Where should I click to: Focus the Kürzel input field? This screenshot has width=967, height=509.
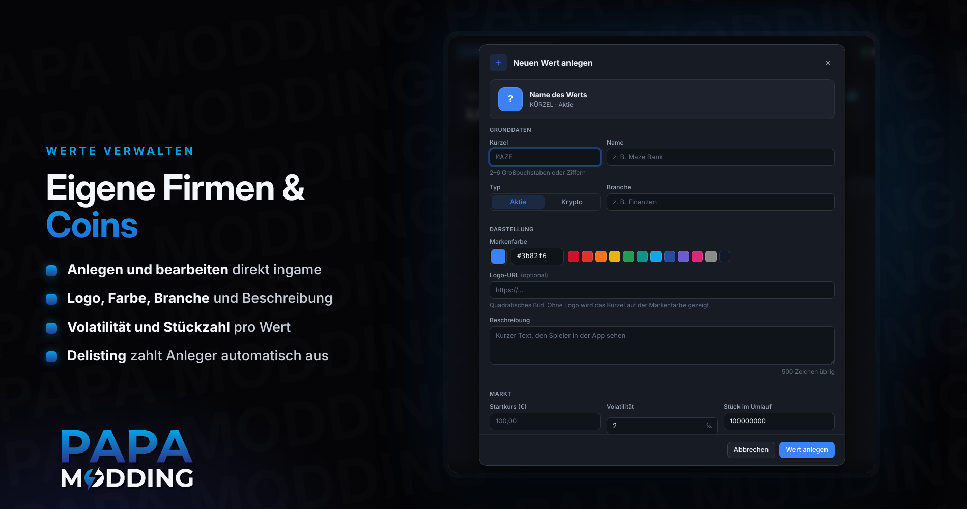(x=545, y=157)
